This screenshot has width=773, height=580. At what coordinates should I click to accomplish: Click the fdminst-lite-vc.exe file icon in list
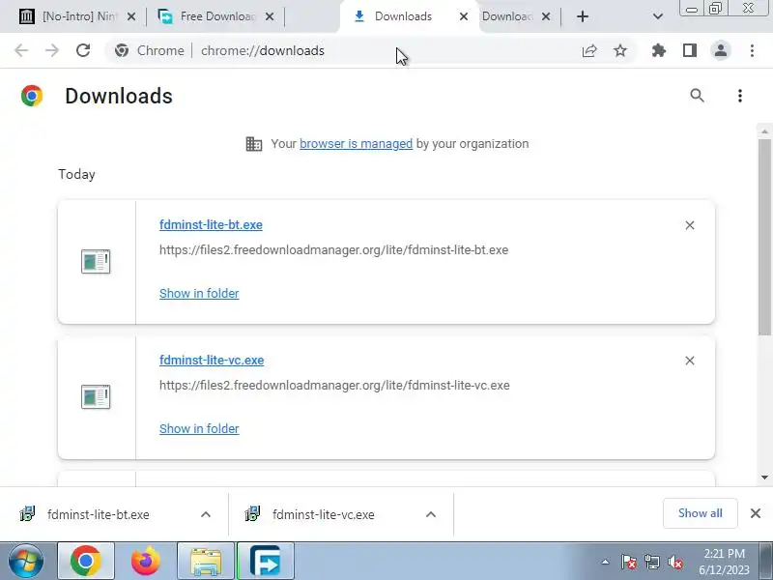(x=96, y=397)
